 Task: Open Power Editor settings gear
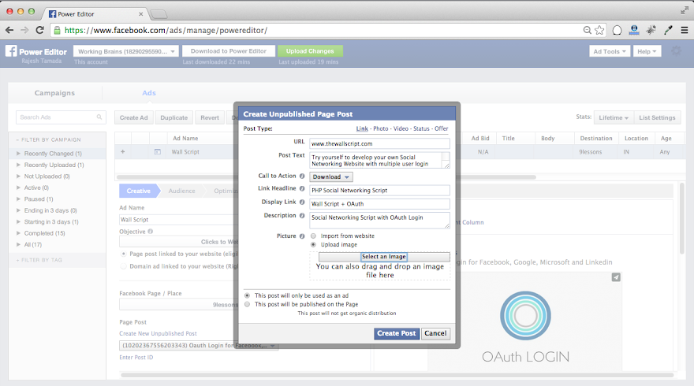tap(677, 51)
